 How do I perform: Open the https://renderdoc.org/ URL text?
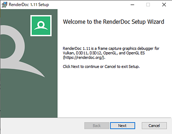tap(84, 57)
